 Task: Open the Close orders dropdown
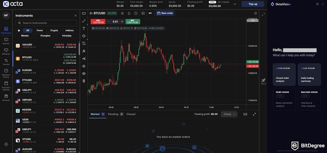229,114
